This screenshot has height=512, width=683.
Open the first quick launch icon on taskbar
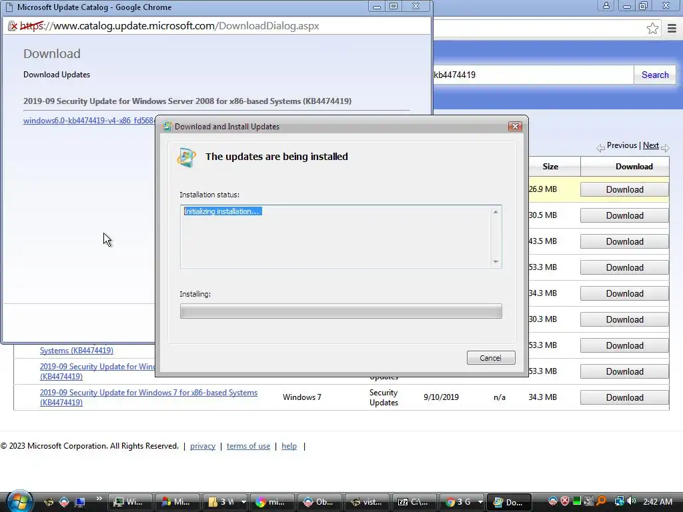click(x=49, y=502)
